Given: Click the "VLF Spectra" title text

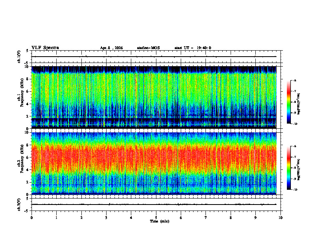Looking at the screenshot, I should pos(45,48).
